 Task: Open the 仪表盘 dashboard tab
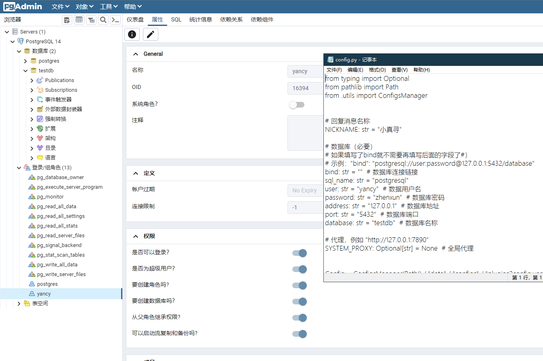(135, 19)
